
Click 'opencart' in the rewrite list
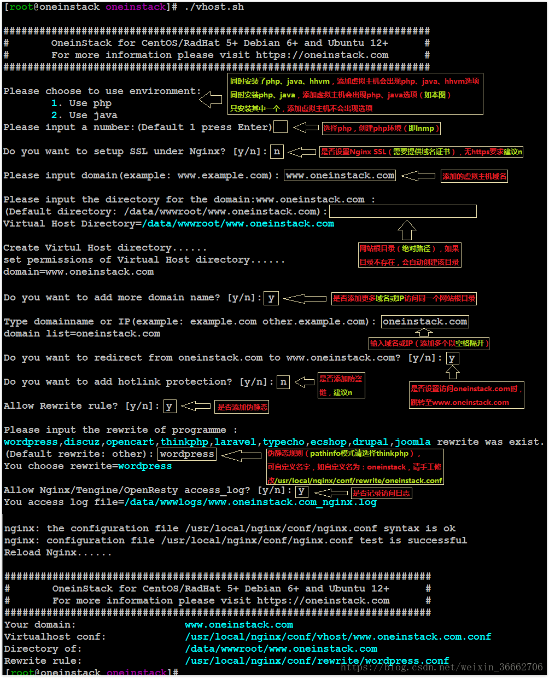pyautogui.click(x=130, y=442)
